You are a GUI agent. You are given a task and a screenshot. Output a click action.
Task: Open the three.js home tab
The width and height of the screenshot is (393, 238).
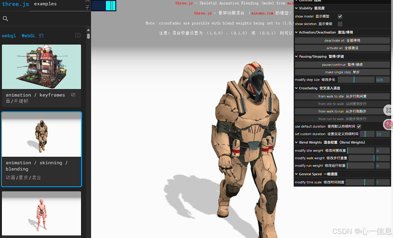(15, 4)
